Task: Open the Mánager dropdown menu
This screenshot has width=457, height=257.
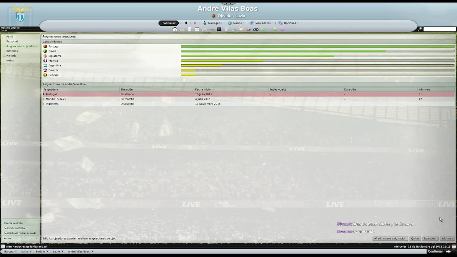Action: click(212, 23)
